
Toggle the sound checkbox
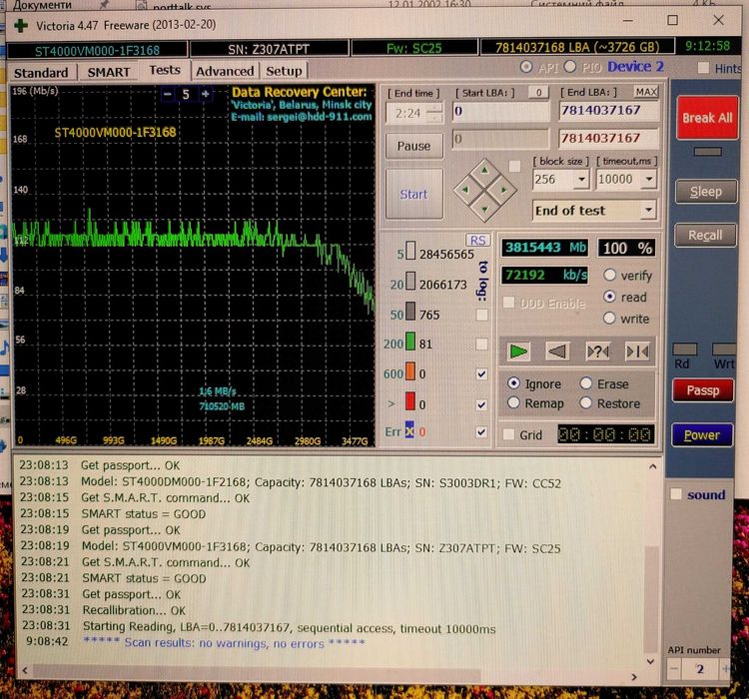pyautogui.click(x=676, y=494)
